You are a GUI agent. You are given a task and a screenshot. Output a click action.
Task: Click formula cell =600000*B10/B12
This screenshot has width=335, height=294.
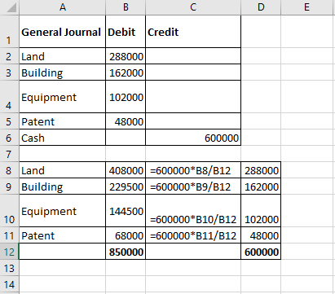click(x=193, y=211)
